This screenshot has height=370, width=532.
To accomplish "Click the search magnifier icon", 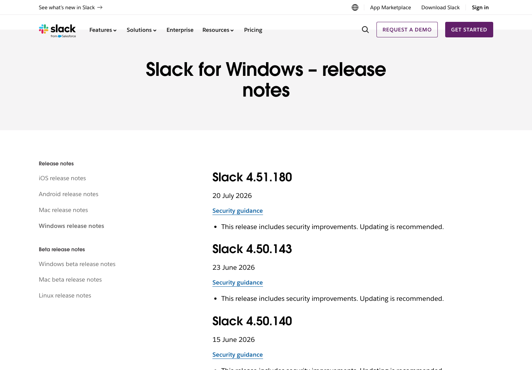I will (365, 30).
